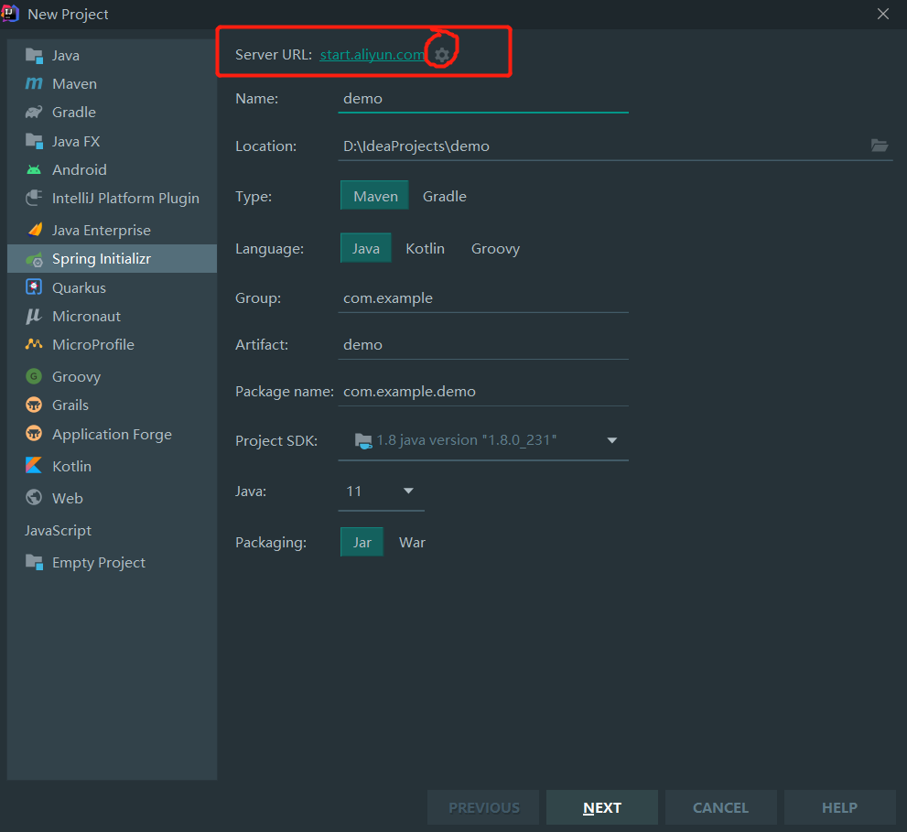Select Kotlin as the language
Screen dimensions: 907x832
click(425, 248)
